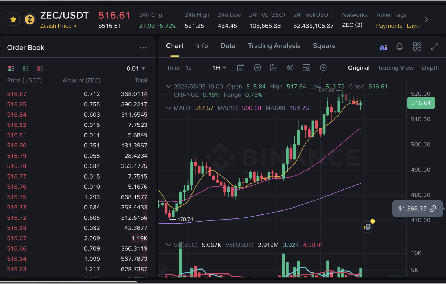The height and width of the screenshot is (284, 446).
Task: Click the 470.74 low price marker
Action: (x=185, y=219)
